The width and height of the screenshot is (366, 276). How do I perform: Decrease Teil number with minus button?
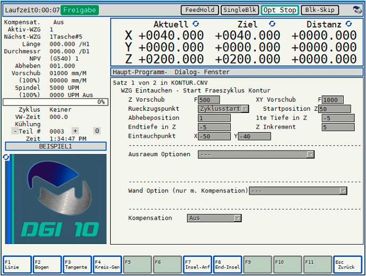pyautogui.click(x=15, y=131)
